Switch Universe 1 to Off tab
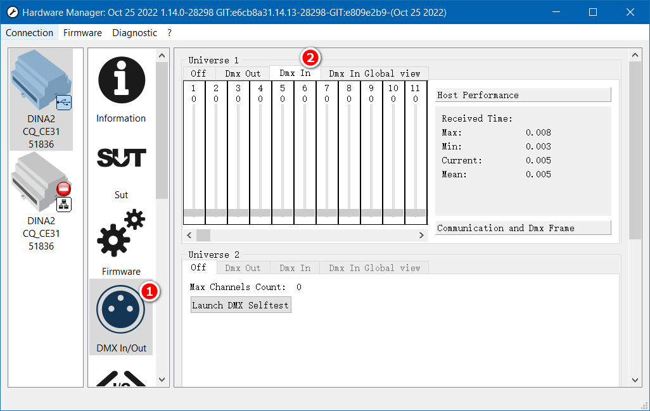The image size is (650, 411). (198, 73)
